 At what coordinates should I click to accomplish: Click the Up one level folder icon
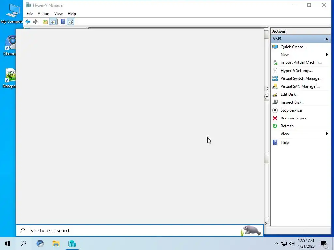pyautogui.click(x=45, y=22)
